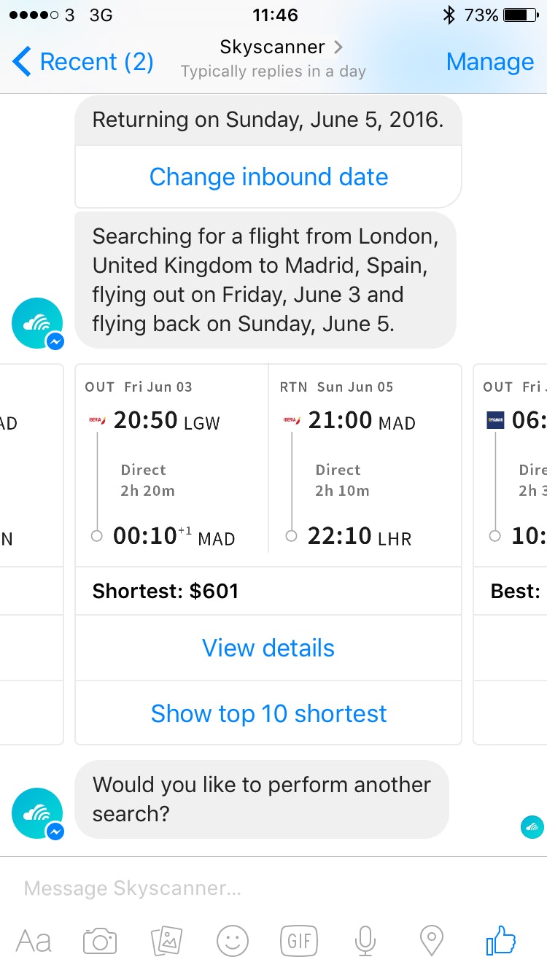The image size is (547, 973).
Task: Open the emoji smiley icon
Action: coord(233,940)
